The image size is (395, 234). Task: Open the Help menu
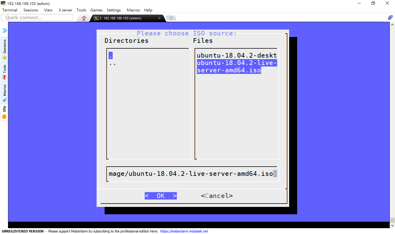[148, 10]
